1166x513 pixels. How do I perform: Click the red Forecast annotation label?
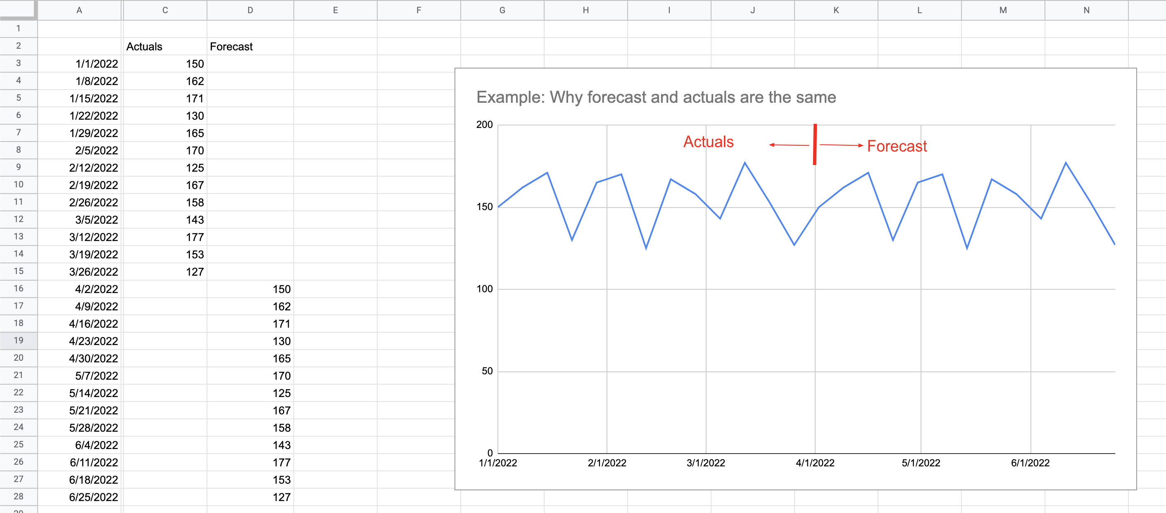pos(897,146)
